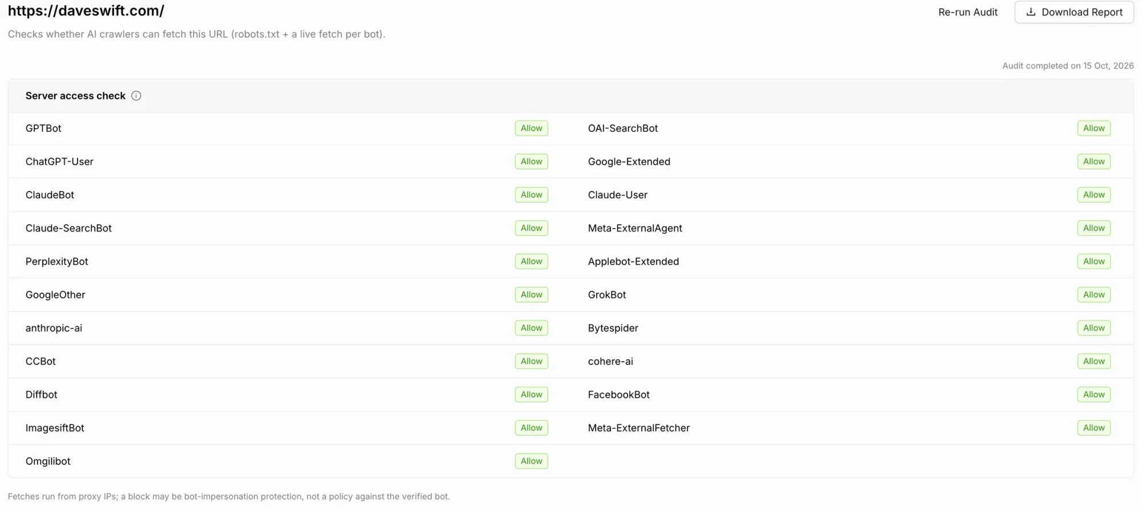
Task: Click the Allow badge for cohere-ai
Action: tap(1094, 361)
